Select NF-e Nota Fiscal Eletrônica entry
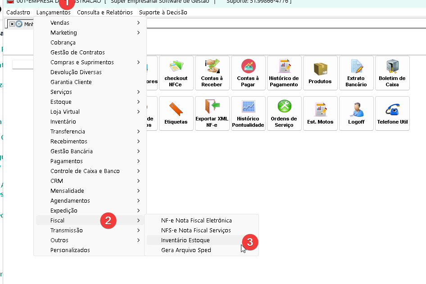 click(196, 221)
